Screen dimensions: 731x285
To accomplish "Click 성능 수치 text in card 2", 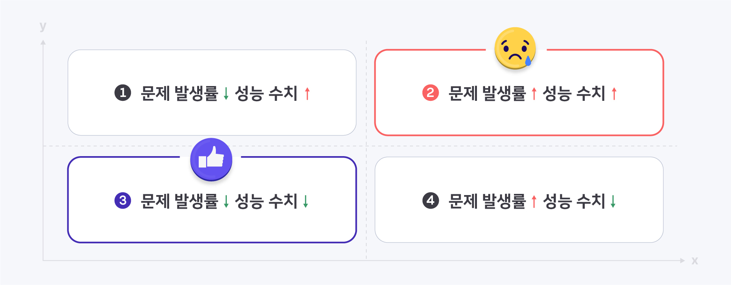I will tap(574, 93).
